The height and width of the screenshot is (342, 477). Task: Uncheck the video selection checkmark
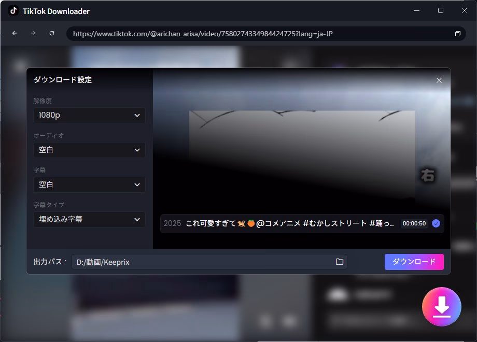(436, 223)
